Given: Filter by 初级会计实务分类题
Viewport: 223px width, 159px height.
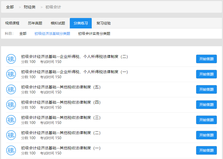Looking at the screenshot, I should [94, 34].
